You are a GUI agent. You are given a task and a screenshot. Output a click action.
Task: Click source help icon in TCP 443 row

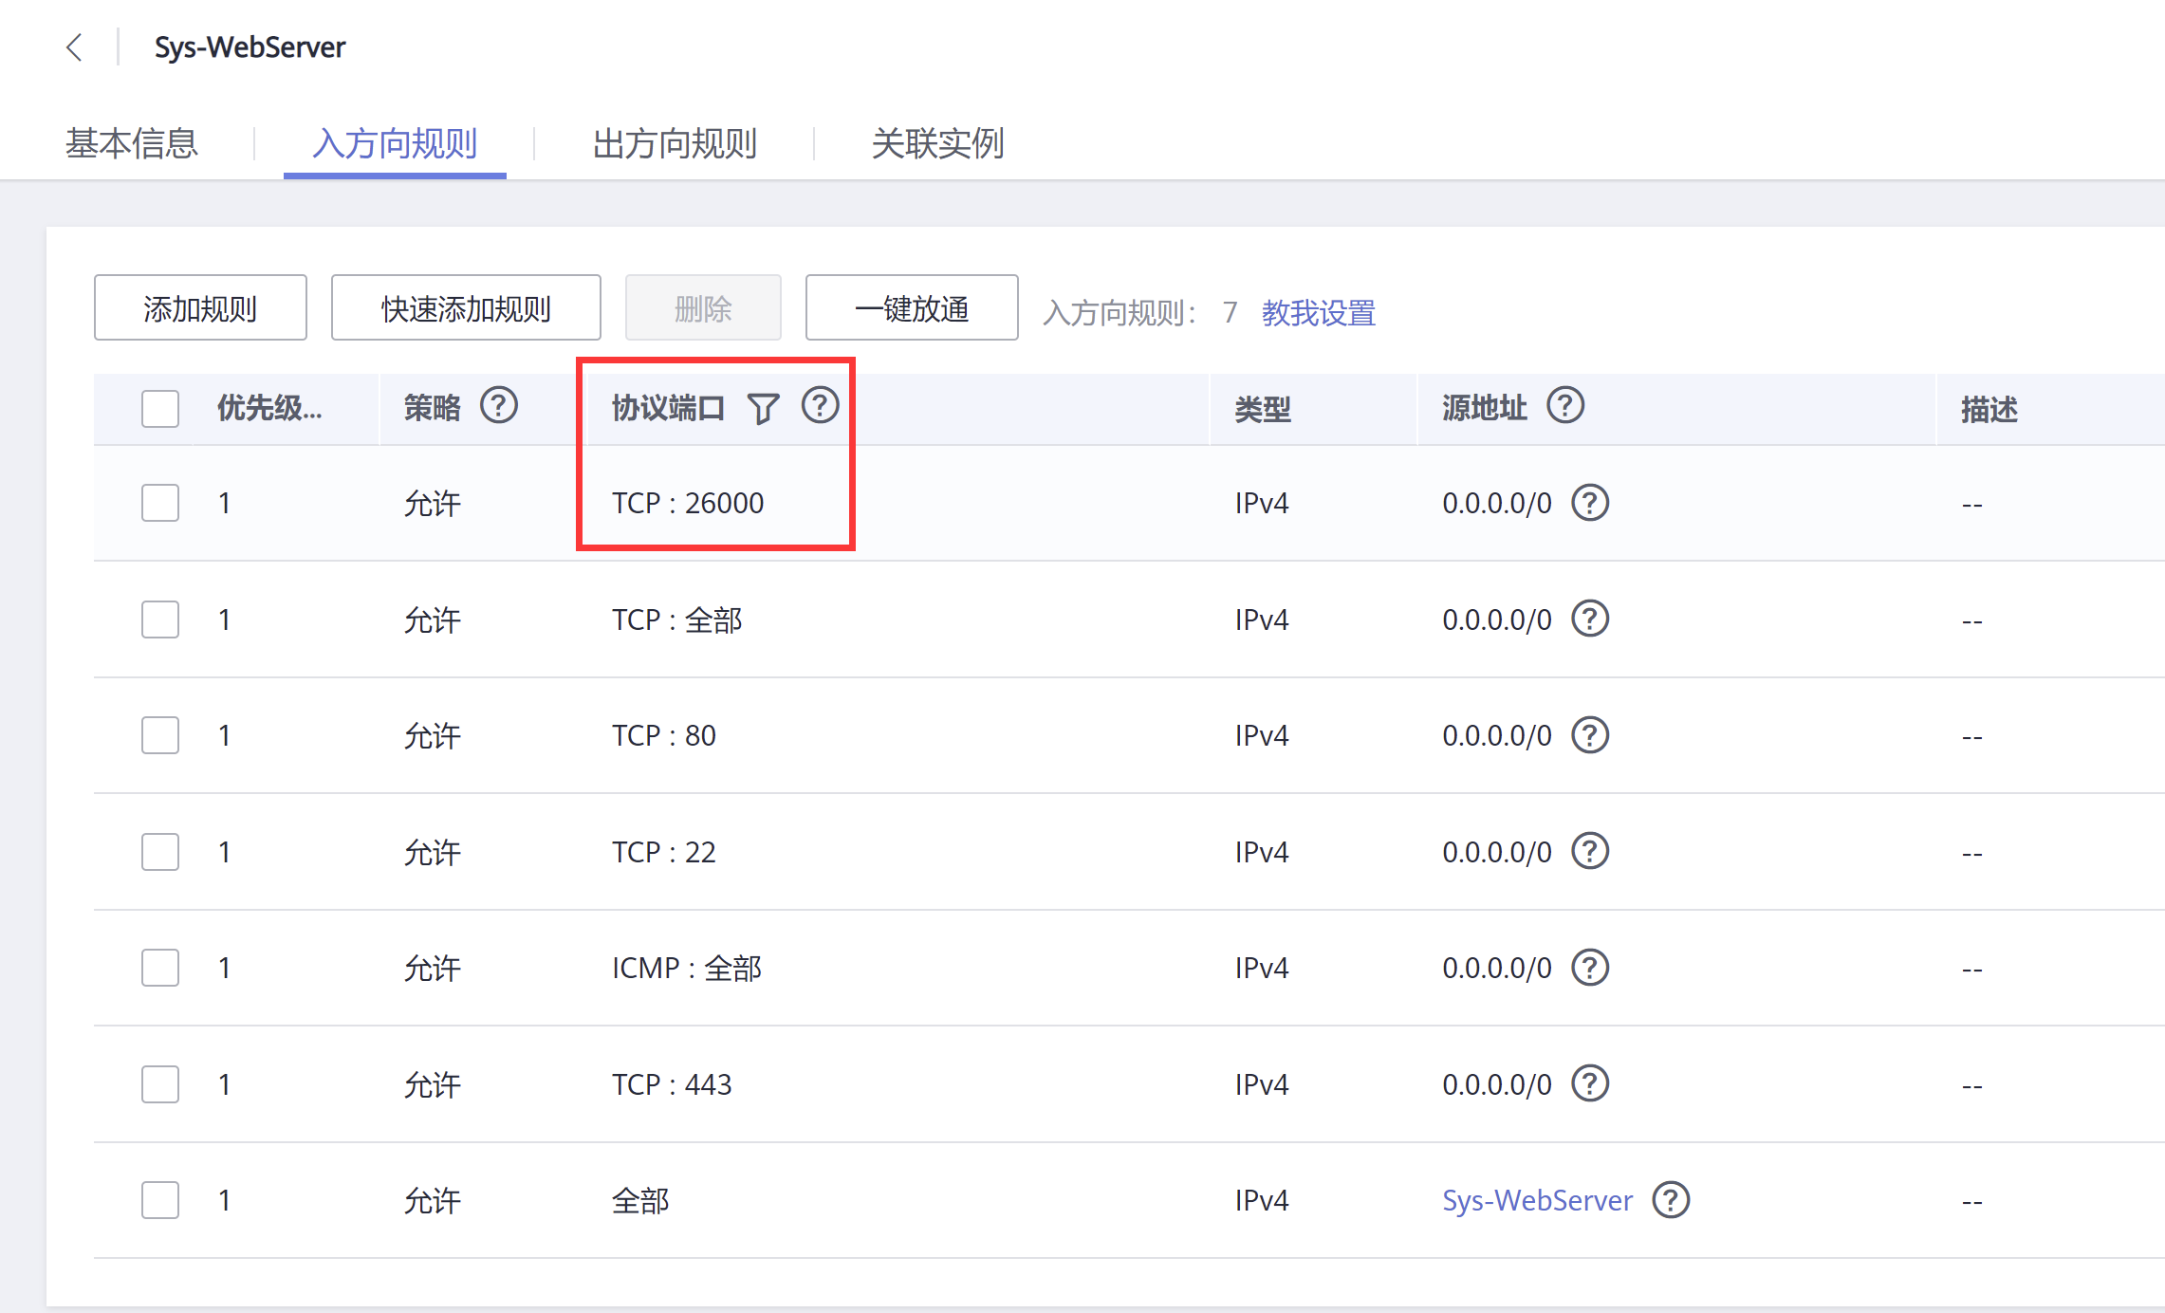pos(1590,1083)
